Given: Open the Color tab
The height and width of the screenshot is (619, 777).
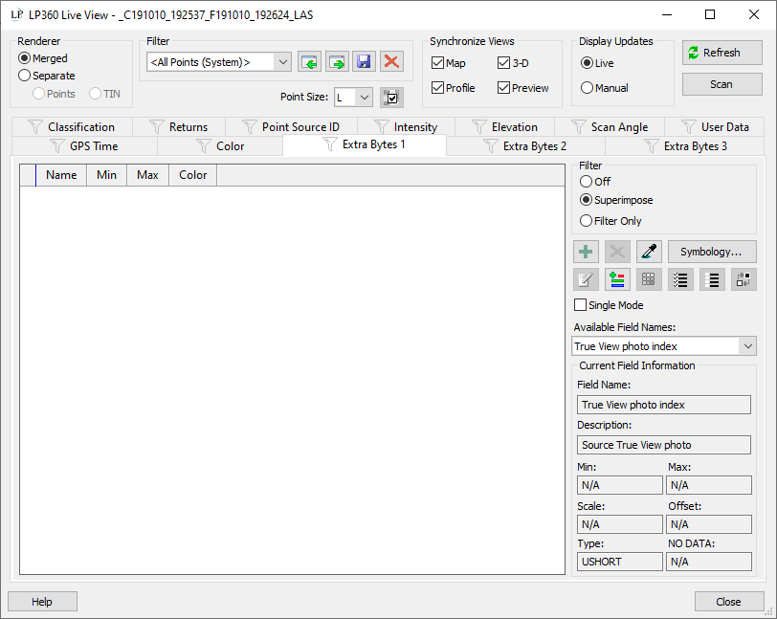Looking at the screenshot, I should 220,146.
